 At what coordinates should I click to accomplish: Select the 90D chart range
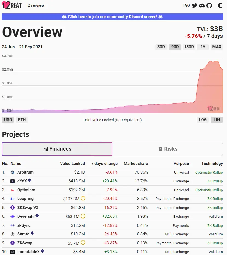175,47
